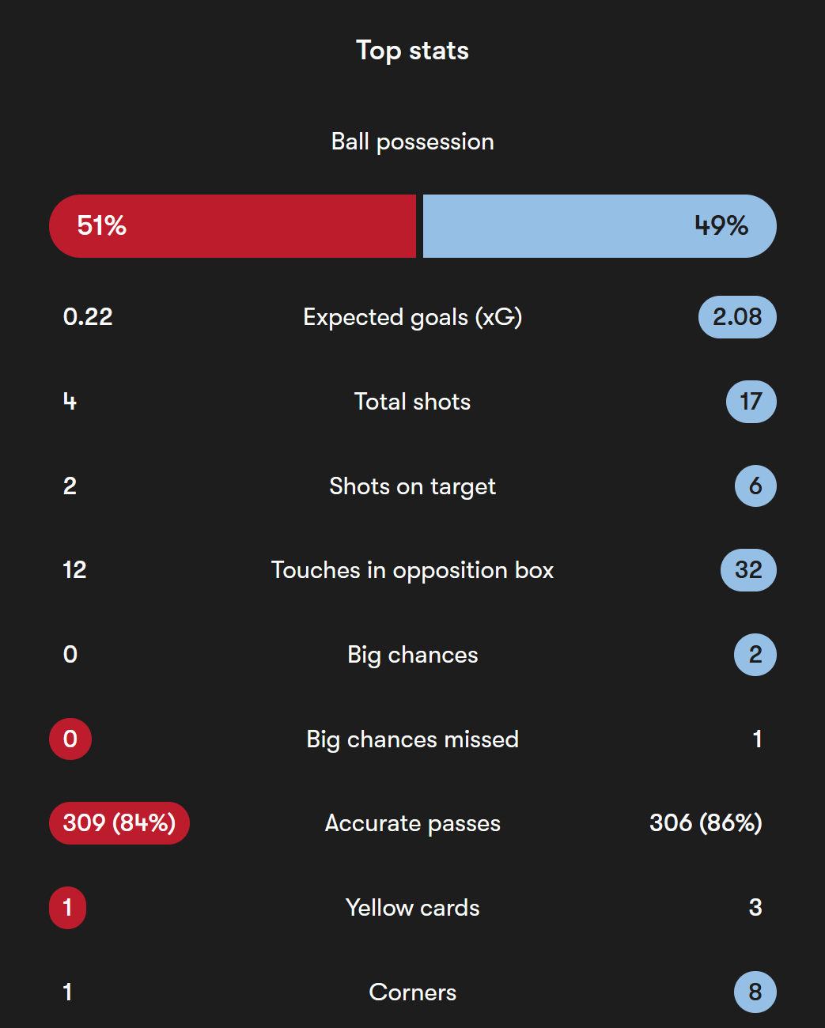Click the red 0 big chances missed badge
This screenshot has height=1028, width=825.
(x=70, y=739)
